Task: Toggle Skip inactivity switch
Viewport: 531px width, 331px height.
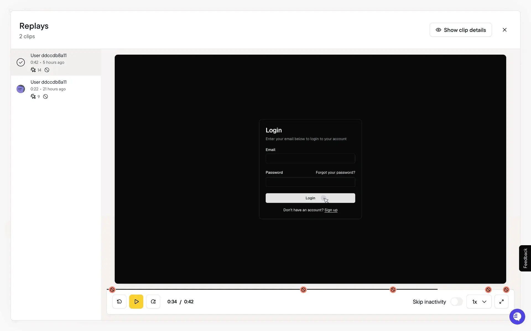Action: coord(456,301)
